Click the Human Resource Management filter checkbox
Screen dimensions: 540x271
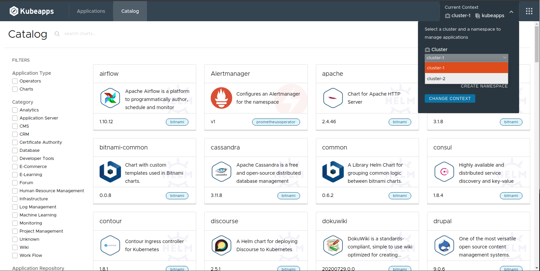[15, 191]
